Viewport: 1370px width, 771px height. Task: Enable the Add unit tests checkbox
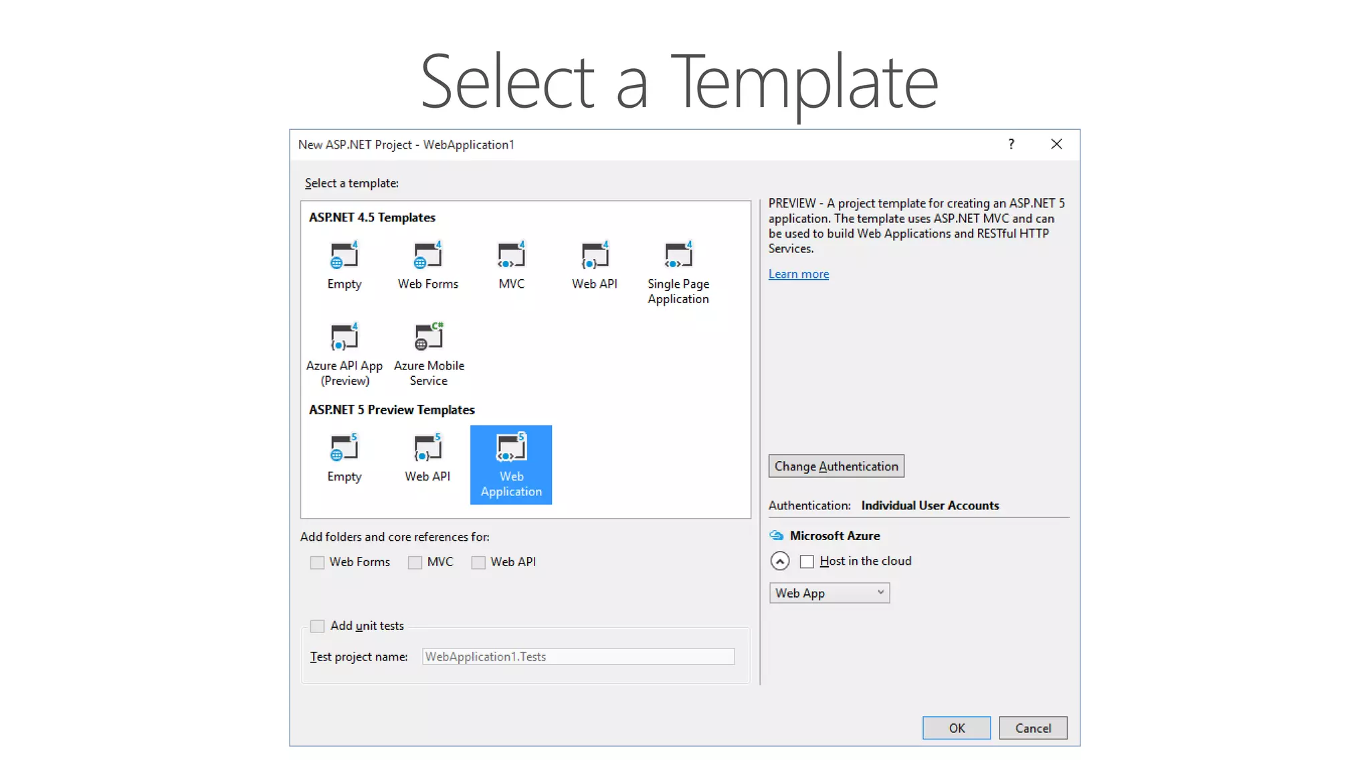(318, 626)
